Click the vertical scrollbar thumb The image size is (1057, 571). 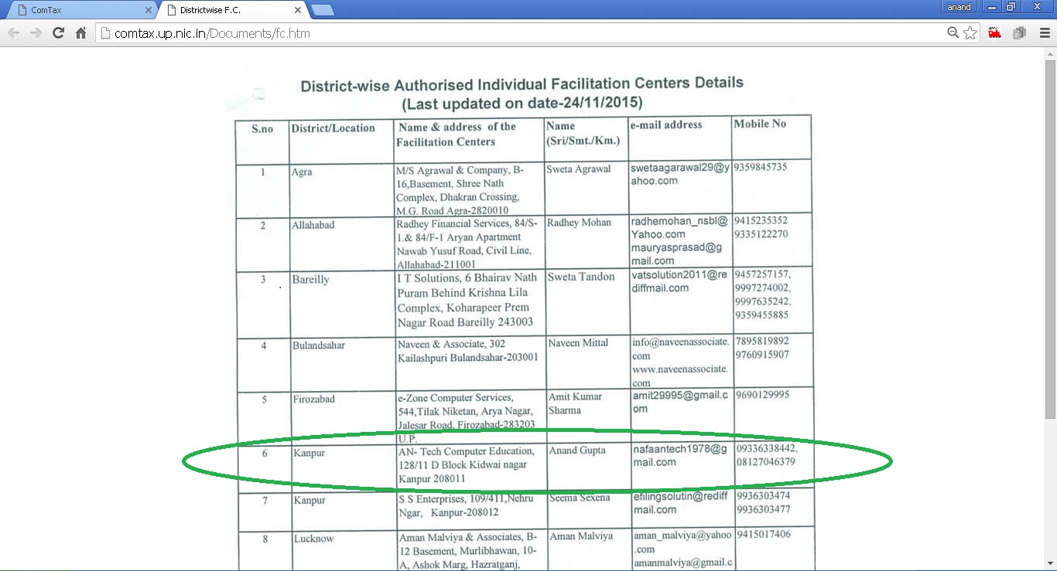tap(1050, 232)
